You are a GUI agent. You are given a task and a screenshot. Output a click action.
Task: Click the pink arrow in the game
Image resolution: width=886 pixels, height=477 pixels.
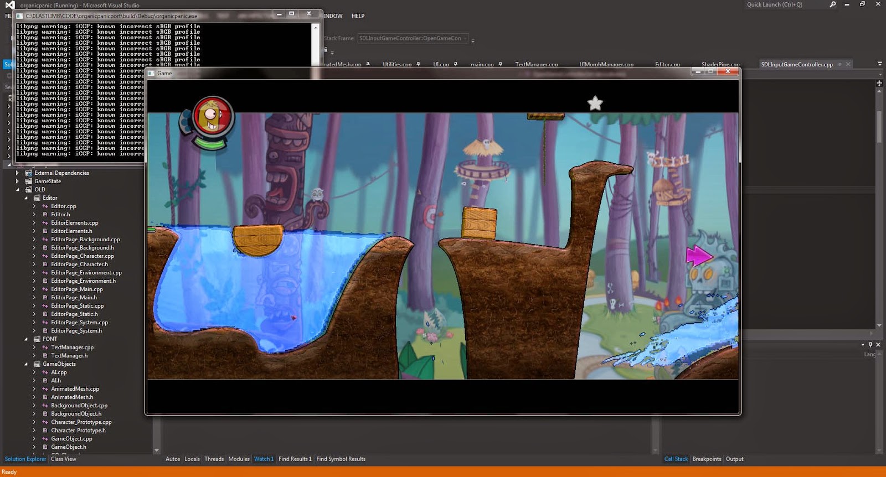[x=698, y=256]
